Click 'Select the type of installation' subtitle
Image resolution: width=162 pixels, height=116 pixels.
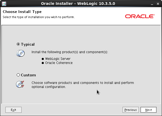point(39,17)
